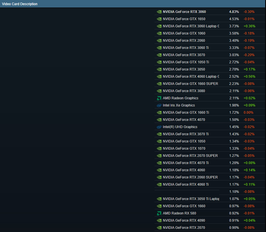Click the NVIDIA logo beside RTX 3060
This screenshot has width=266, height=232.
[x=159, y=12]
